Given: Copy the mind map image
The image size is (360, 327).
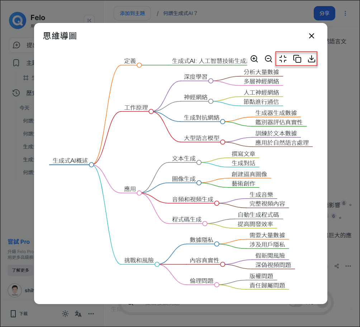Looking at the screenshot, I should pyautogui.click(x=297, y=59).
